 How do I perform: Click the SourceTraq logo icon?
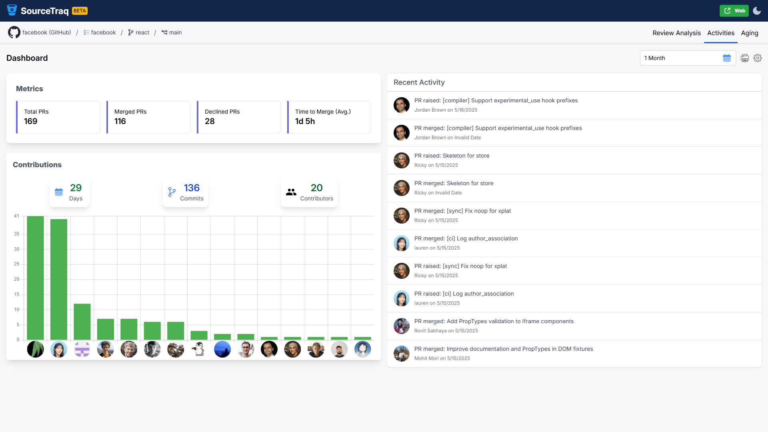click(12, 10)
